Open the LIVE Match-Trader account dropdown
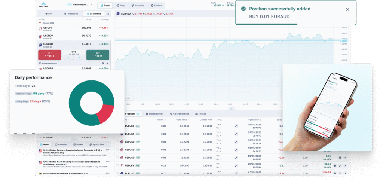 [x=80, y=4]
